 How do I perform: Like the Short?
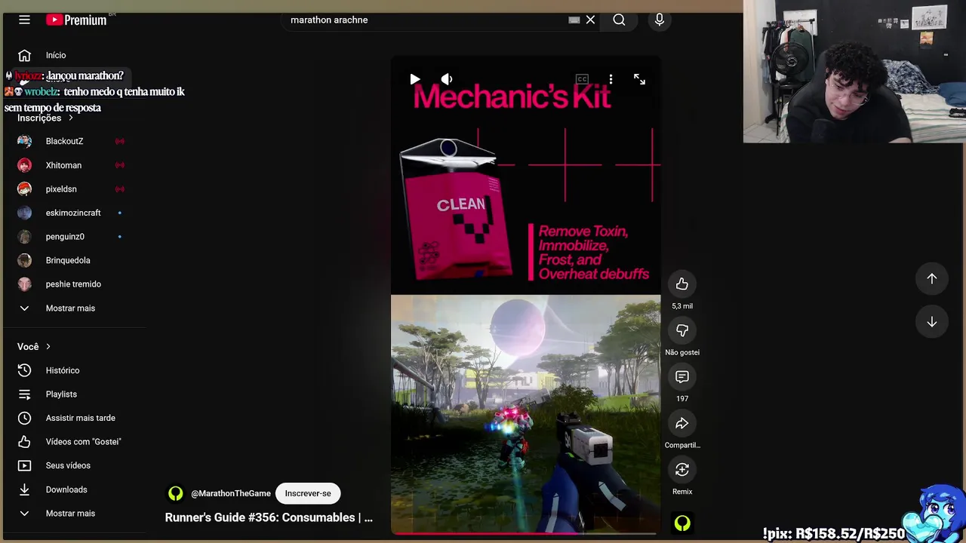(x=682, y=284)
